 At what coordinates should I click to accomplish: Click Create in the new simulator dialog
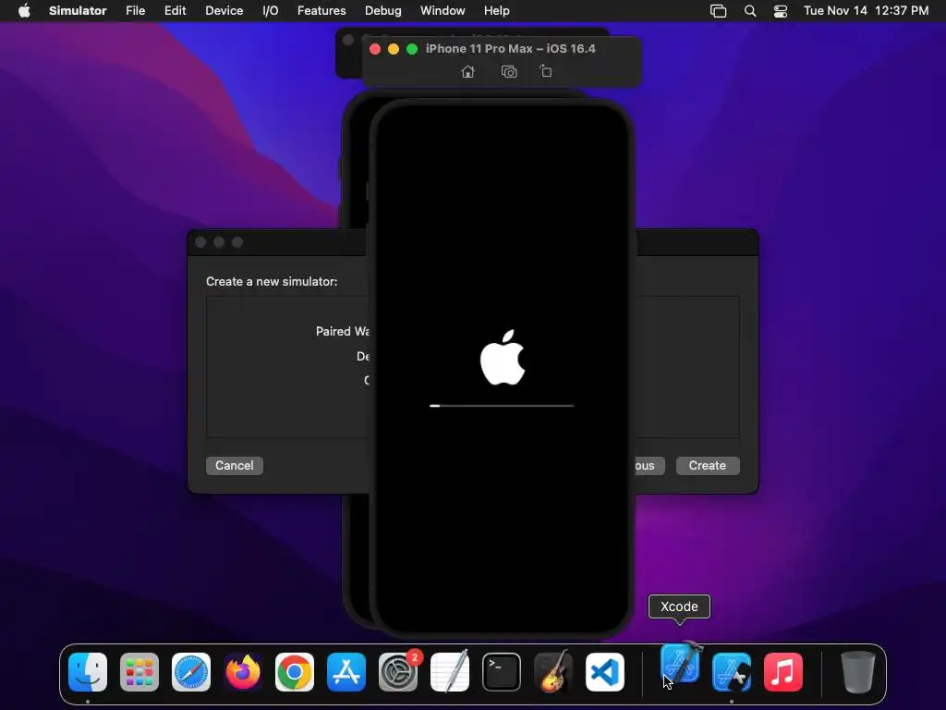(707, 466)
